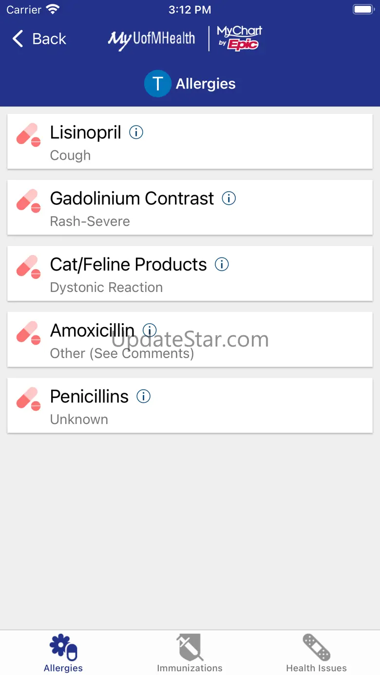Tap the info icon beside Amoxicillin
This screenshot has height=675, width=380.
(150, 330)
